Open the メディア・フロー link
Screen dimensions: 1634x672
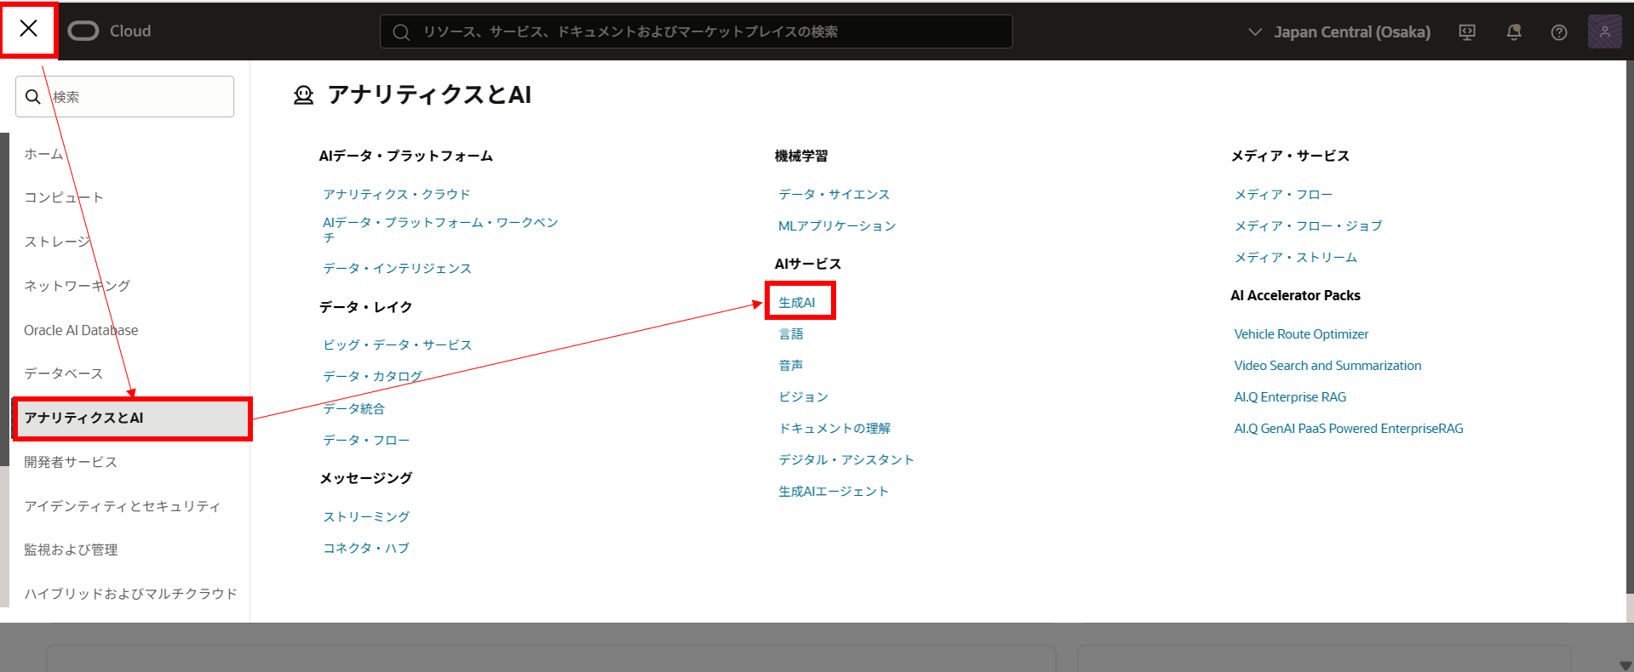click(1283, 194)
